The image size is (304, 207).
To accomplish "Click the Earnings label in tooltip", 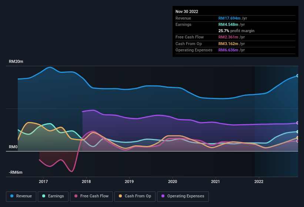I will pos(183,24).
